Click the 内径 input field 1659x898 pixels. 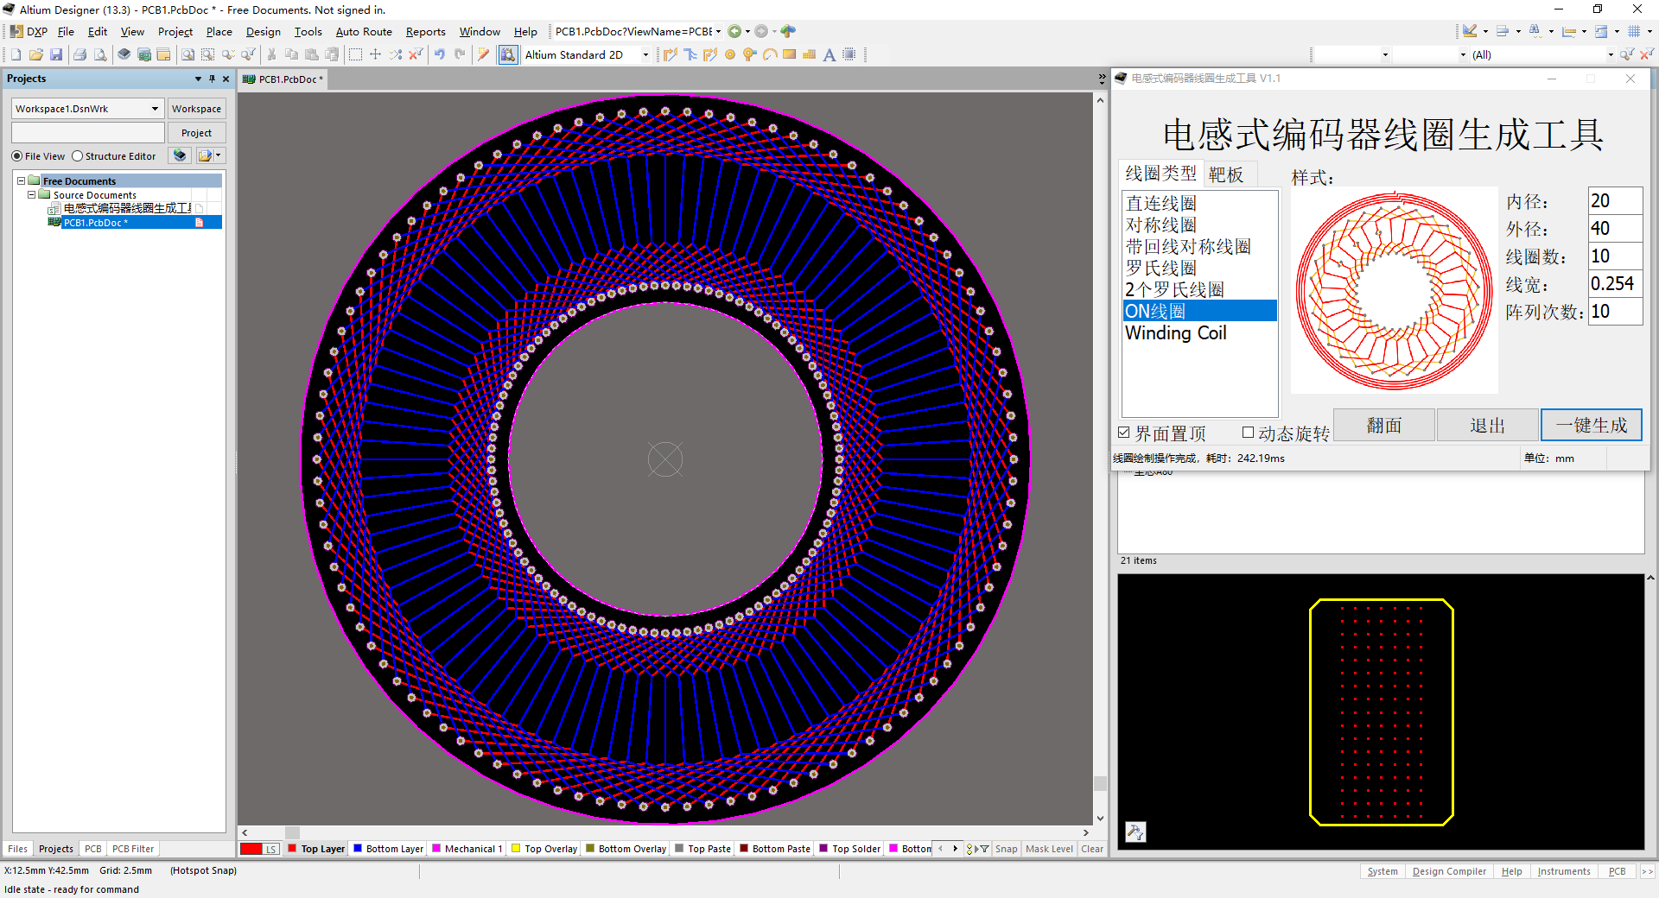(1613, 201)
